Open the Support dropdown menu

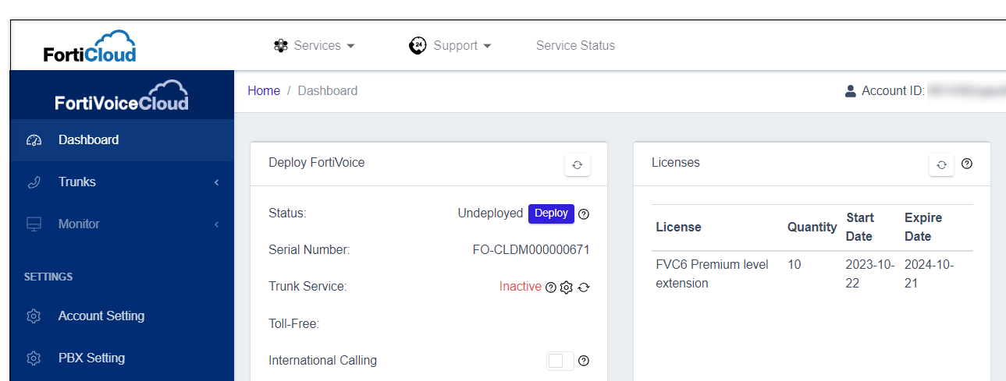tap(450, 46)
